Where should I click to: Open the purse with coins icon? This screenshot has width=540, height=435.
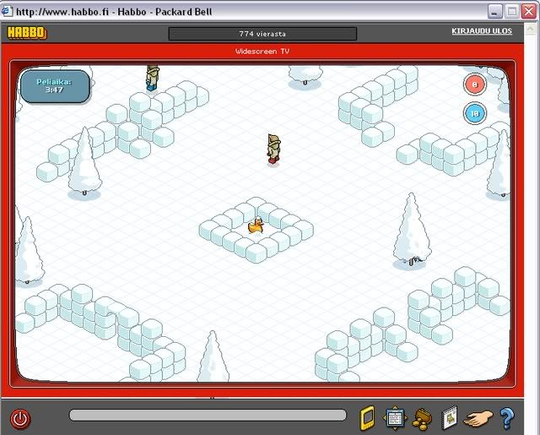(422, 417)
